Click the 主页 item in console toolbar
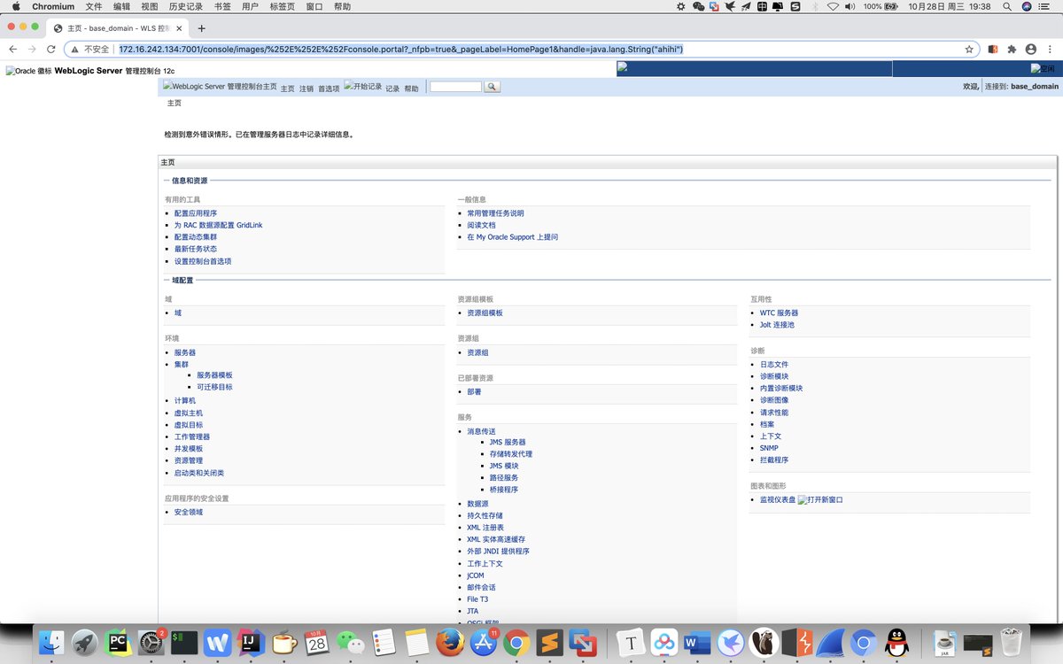 288,89
